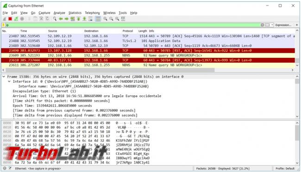The width and height of the screenshot is (301, 172).
Task: Open the Analyze menu
Action: (59, 13)
